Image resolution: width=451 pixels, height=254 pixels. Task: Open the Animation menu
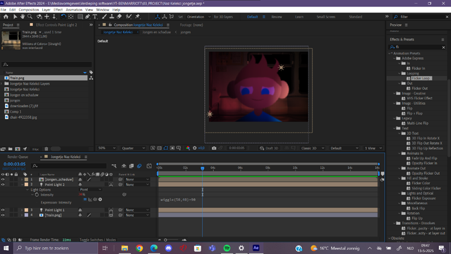pyautogui.click(x=74, y=10)
